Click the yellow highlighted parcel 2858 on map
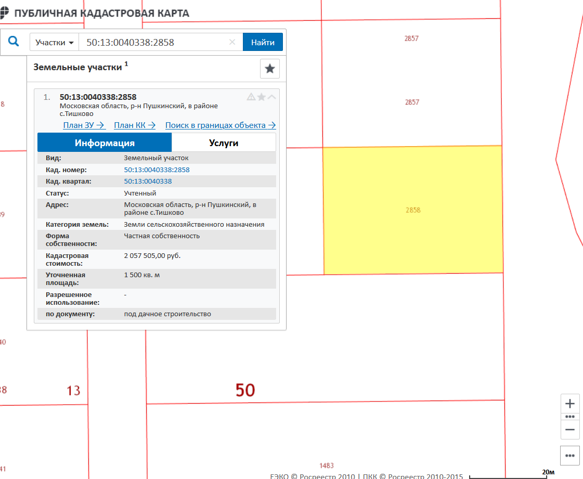The width and height of the screenshot is (583, 479). coord(413,210)
